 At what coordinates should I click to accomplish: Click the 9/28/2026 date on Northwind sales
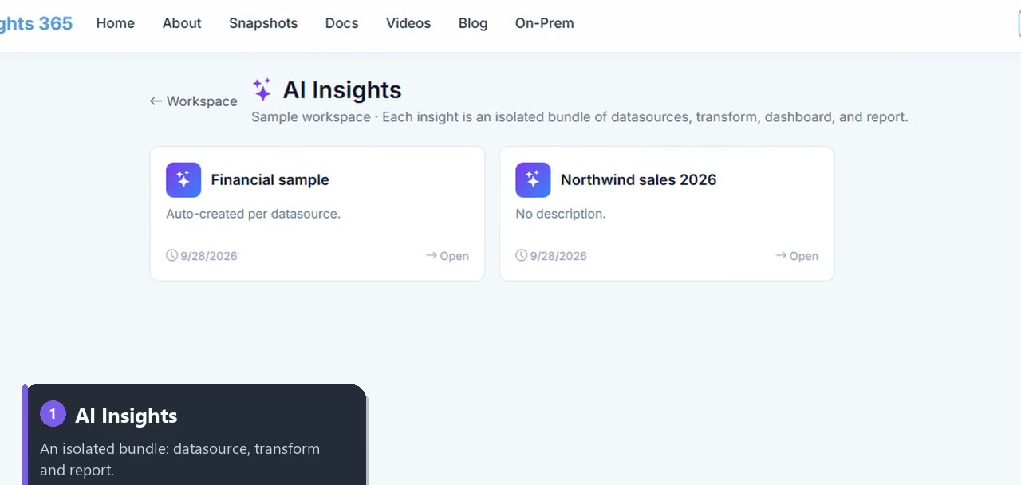click(558, 256)
